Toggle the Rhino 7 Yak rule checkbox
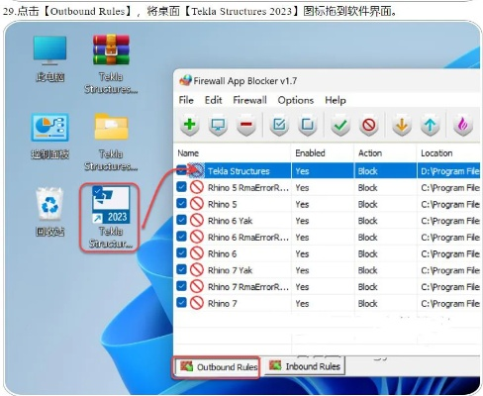483x396 pixels. (181, 269)
